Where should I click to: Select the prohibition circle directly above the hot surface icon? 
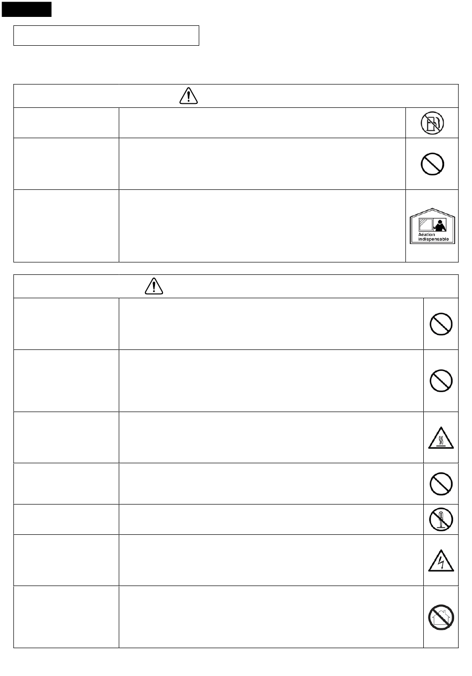click(x=441, y=380)
